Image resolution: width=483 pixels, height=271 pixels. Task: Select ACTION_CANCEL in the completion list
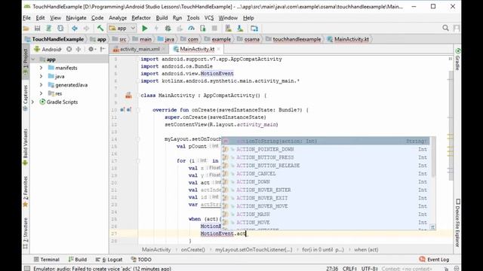pyautogui.click(x=325, y=174)
